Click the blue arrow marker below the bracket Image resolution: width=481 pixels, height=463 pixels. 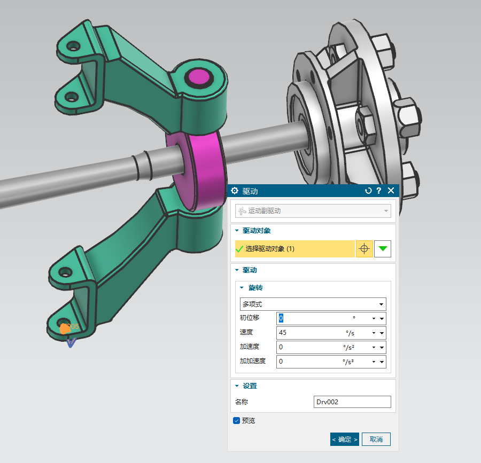click(x=71, y=342)
